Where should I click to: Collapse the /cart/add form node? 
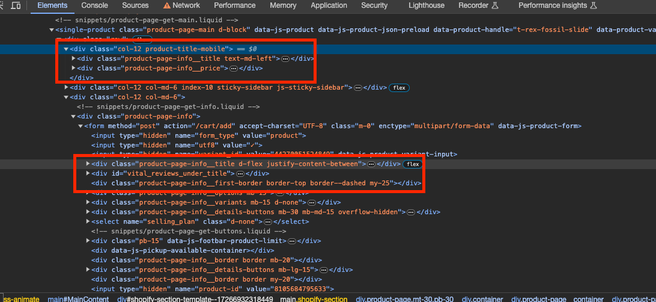point(80,126)
